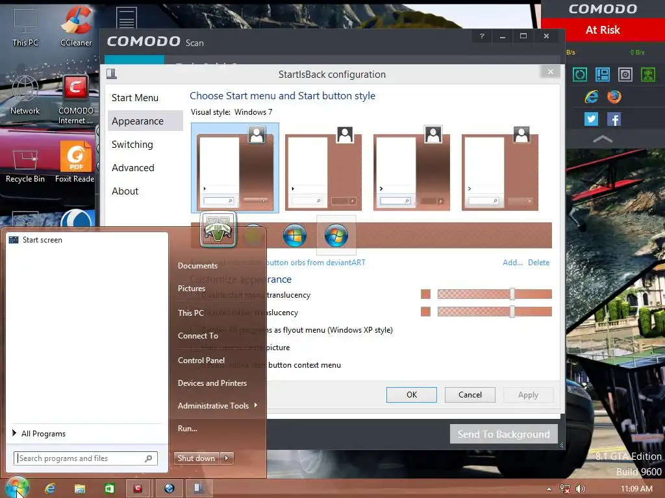Click the Comodo widget scan icon
This screenshot has height=498, width=665.
pos(580,75)
